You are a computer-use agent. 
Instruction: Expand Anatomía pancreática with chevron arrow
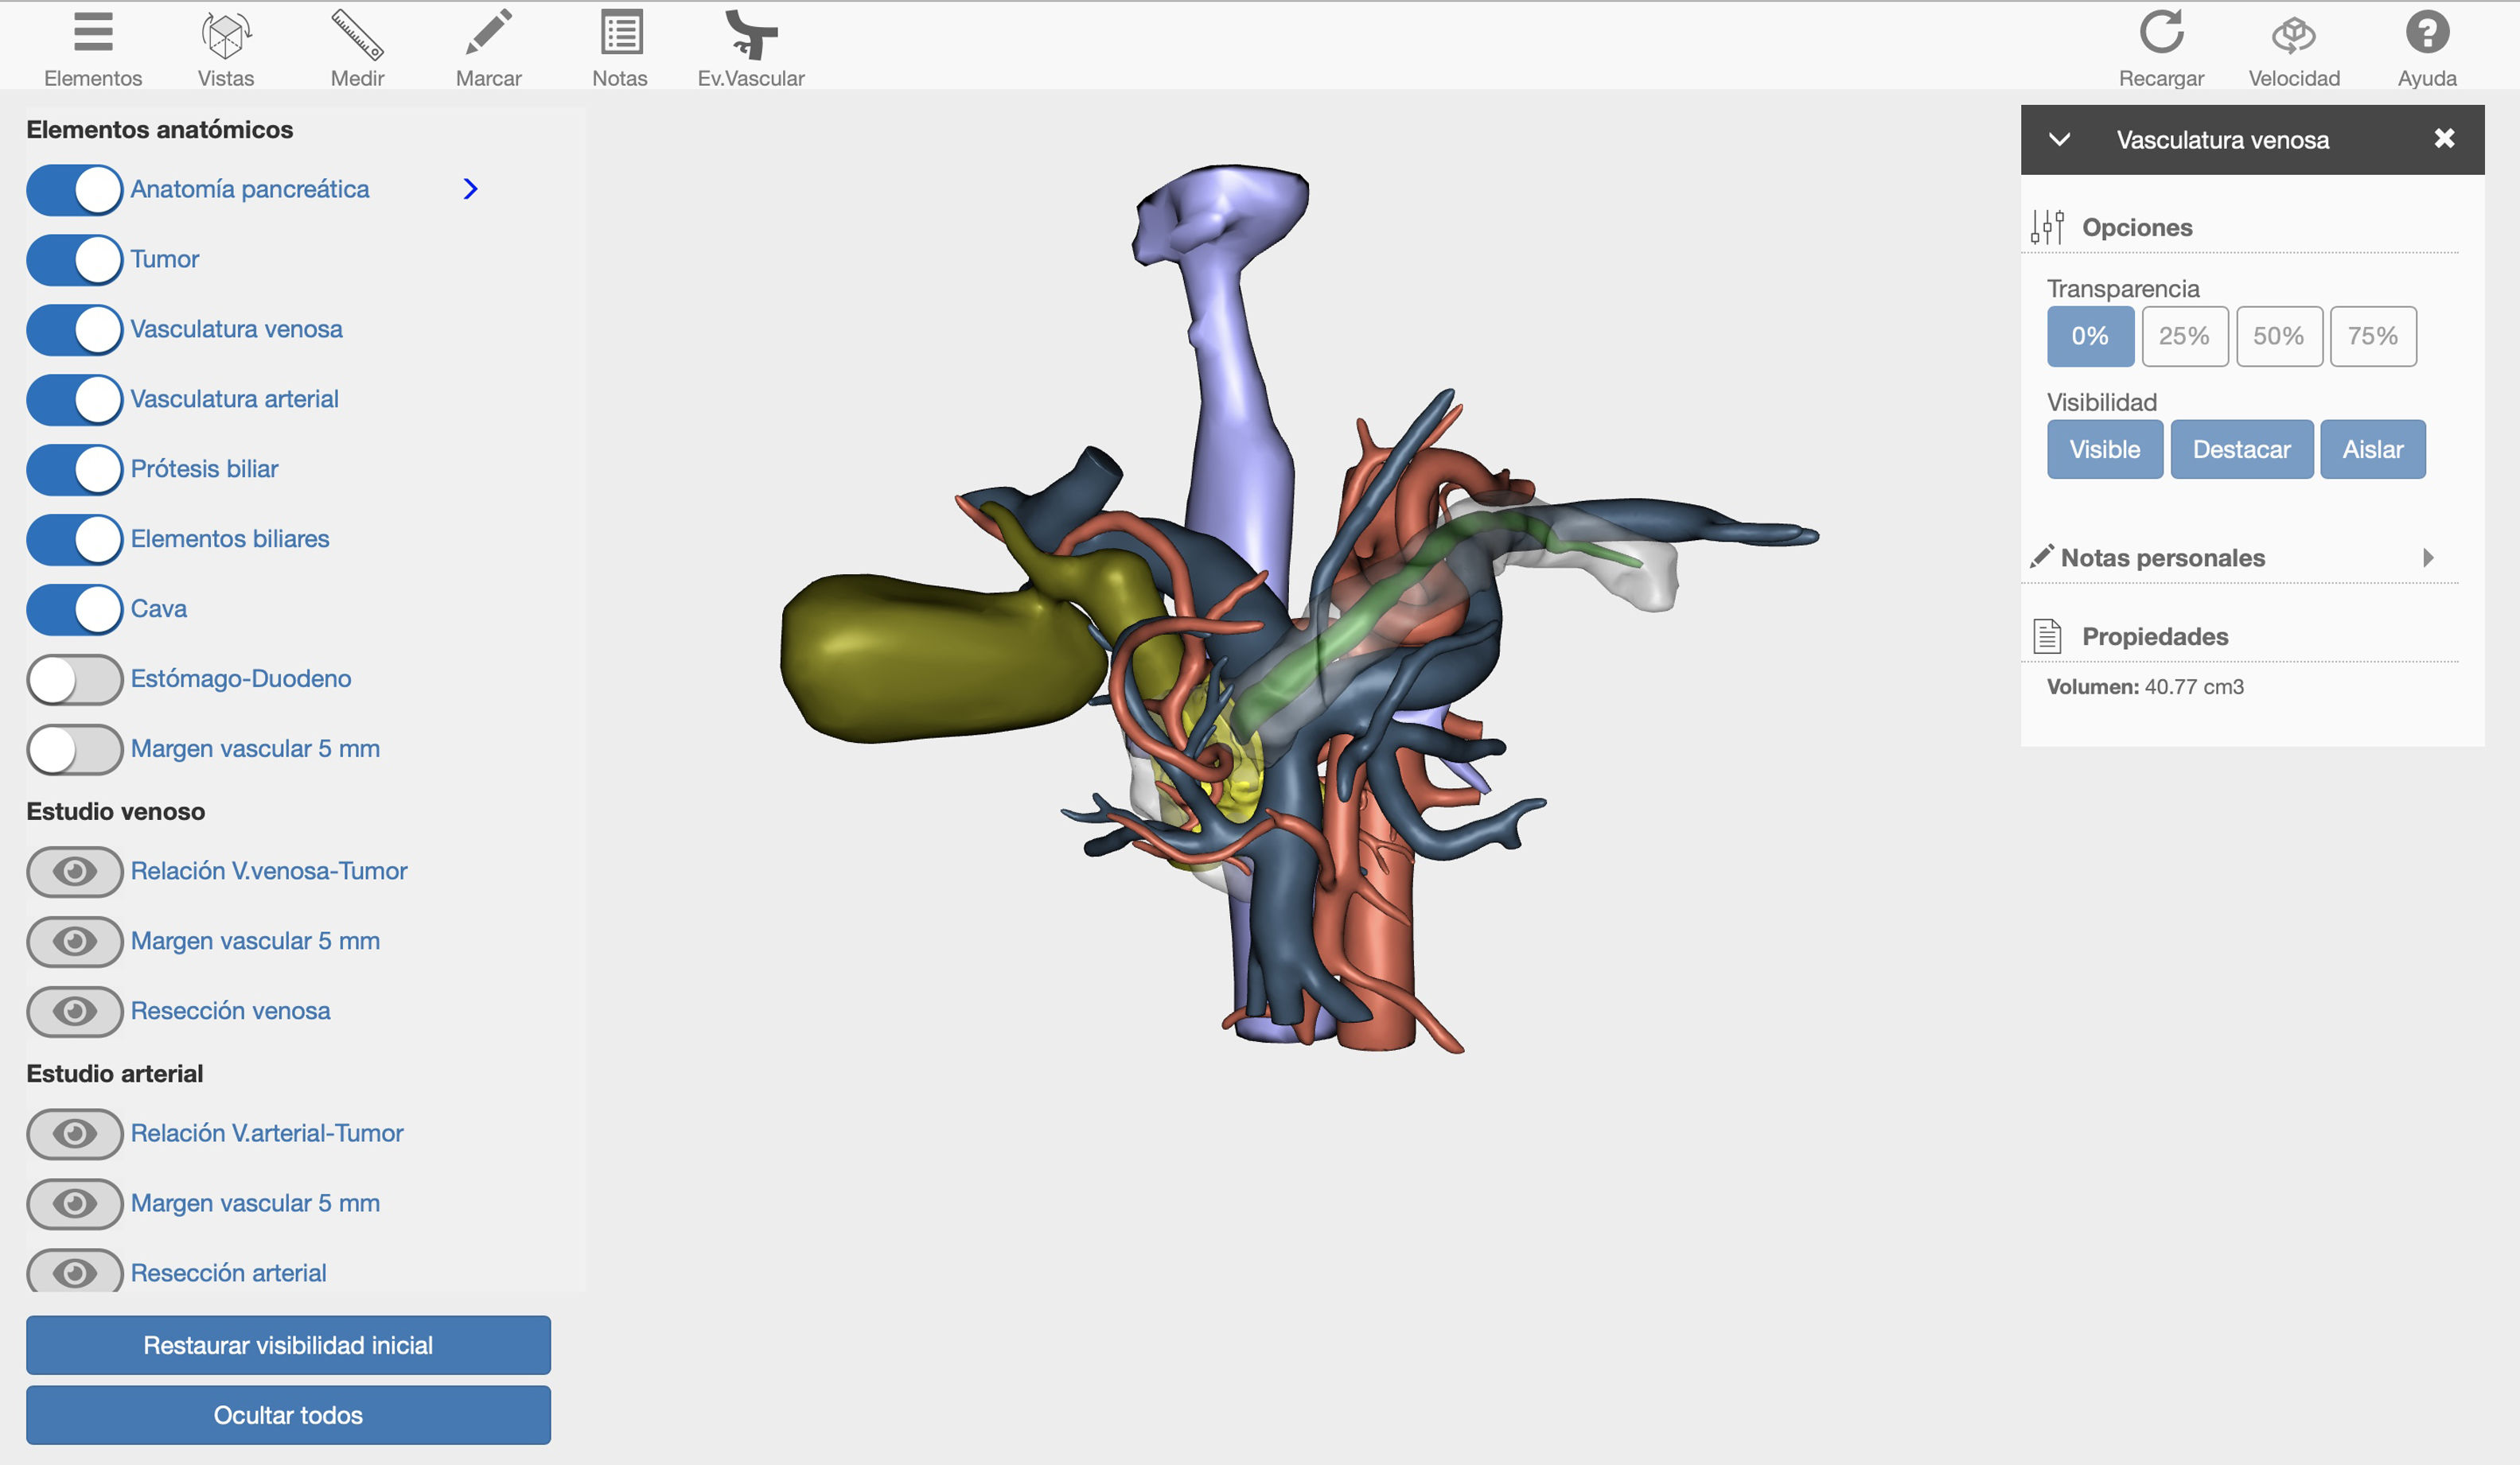pos(470,188)
